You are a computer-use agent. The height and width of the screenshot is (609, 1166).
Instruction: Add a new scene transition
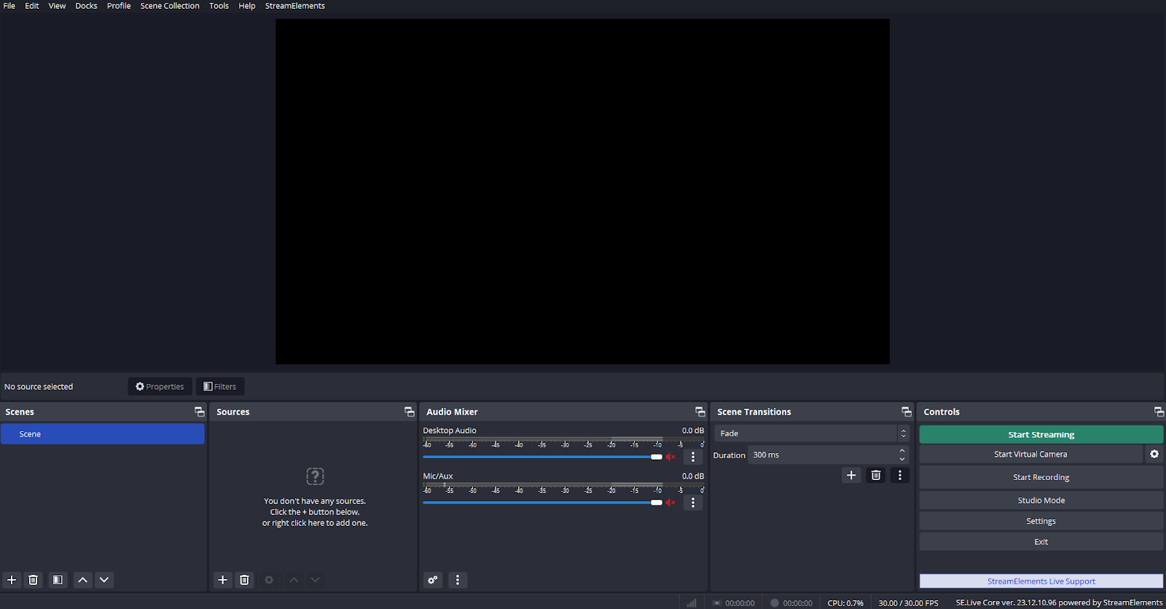[x=851, y=475]
